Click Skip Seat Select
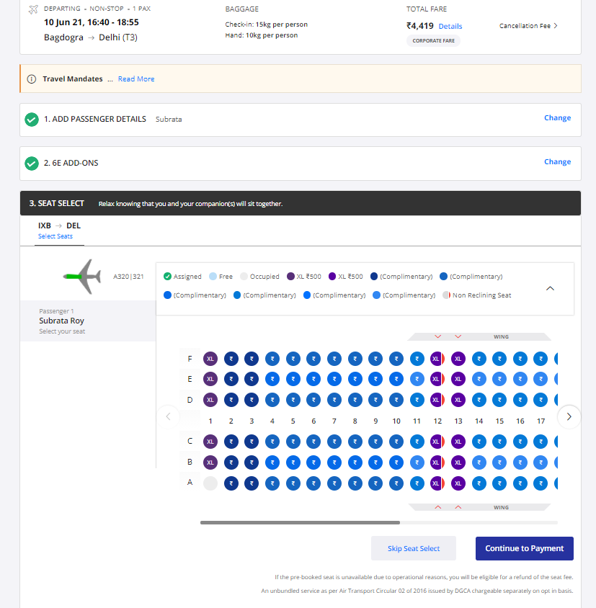Viewport: 596px width, 608px height. tap(414, 548)
